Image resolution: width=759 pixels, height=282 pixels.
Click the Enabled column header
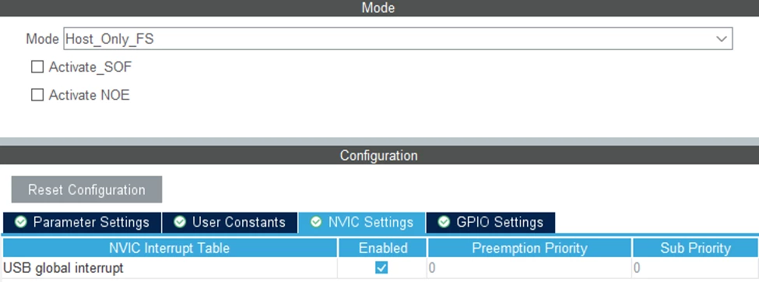click(x=382, y=248)
